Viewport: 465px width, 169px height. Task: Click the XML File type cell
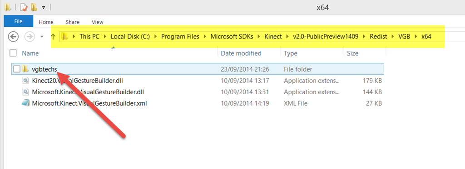click(x=295, y=104)
